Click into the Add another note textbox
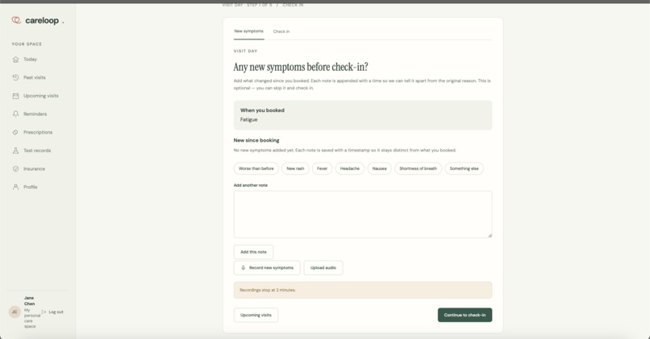The height and width of the screenshot is (339, 650). tap(363, 214)
